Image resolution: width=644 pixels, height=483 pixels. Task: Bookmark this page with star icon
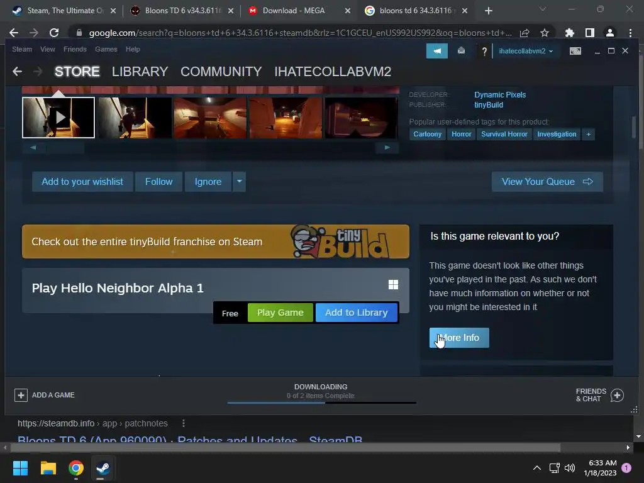pos(545,33)
